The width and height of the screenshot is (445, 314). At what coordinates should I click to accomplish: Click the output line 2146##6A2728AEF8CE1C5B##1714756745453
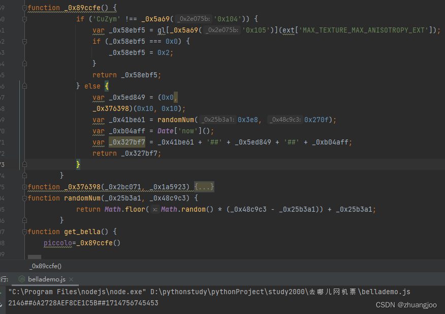click(83, 303)
